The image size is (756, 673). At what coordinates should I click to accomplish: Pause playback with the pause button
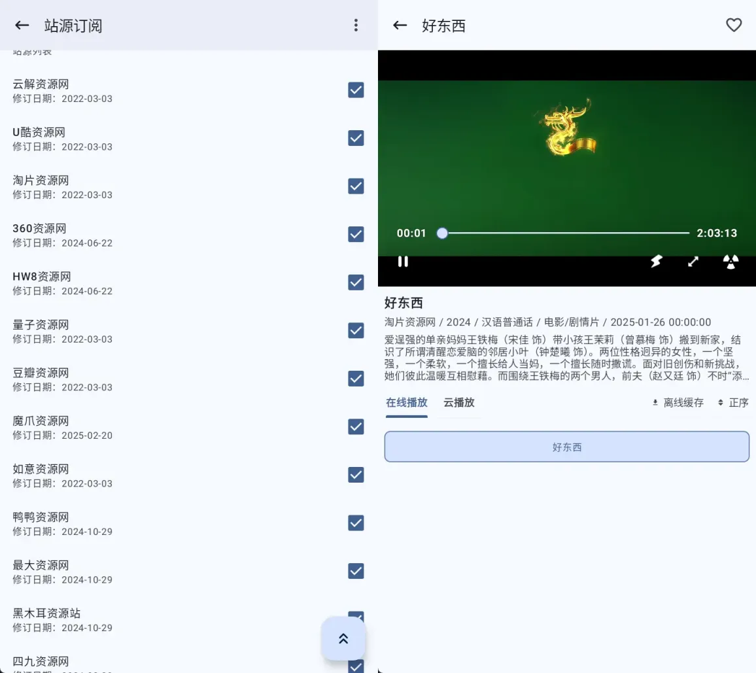(402, 262)
